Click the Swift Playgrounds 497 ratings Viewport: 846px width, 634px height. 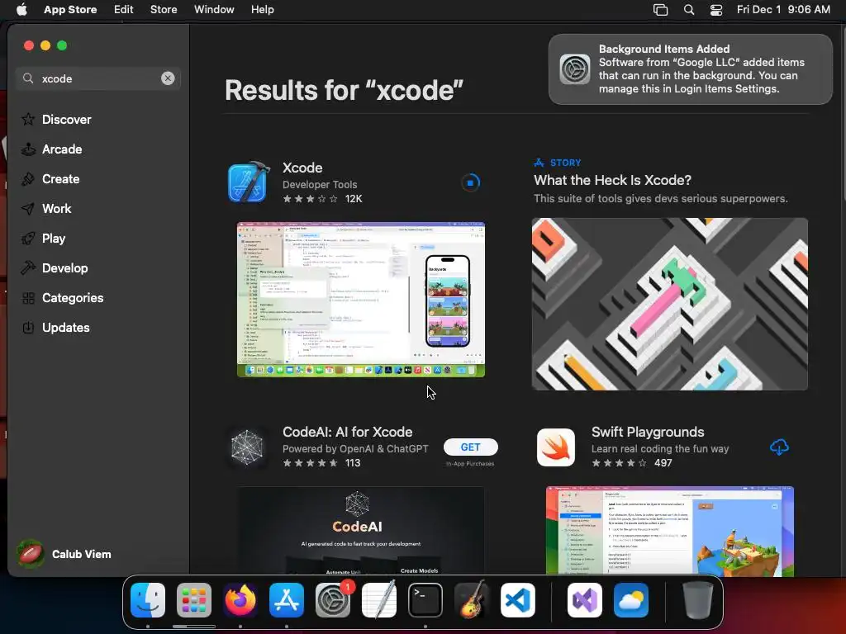pos(631,462)
